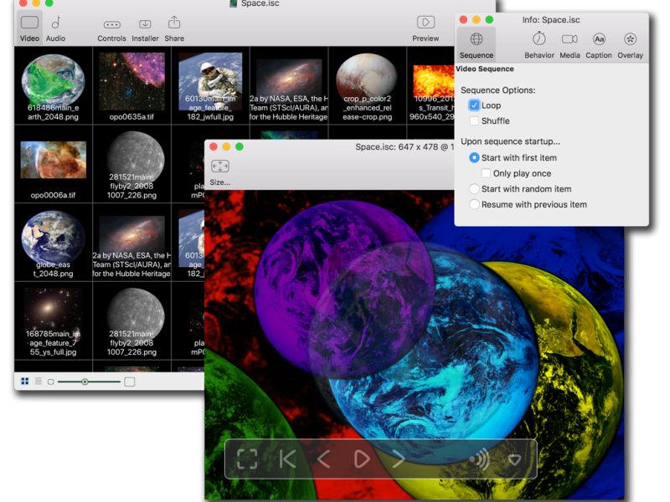The image size is (670, 502).
Task: Select the orange 960x540 sun transit thumbnail
Action: [431, 85]
